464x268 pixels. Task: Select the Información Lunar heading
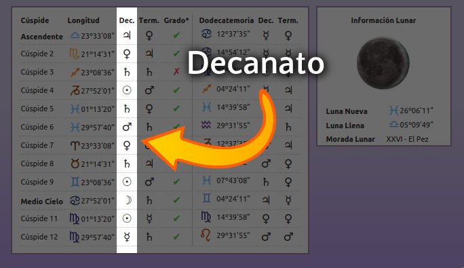(383, 20)
